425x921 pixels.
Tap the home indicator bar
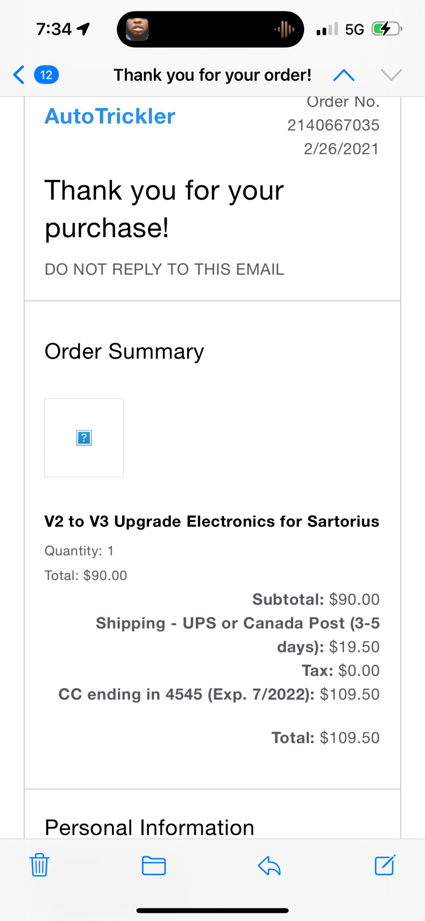click(212, 911)
